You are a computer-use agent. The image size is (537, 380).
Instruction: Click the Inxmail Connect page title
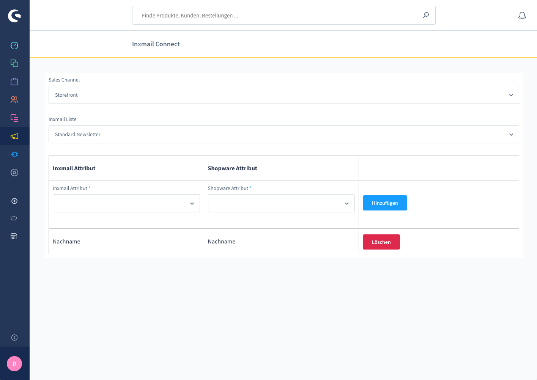156,44
